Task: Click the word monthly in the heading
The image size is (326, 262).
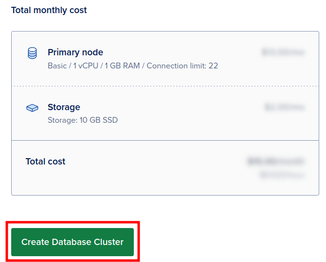Action: pyautogui.click(x=51, y=10)
